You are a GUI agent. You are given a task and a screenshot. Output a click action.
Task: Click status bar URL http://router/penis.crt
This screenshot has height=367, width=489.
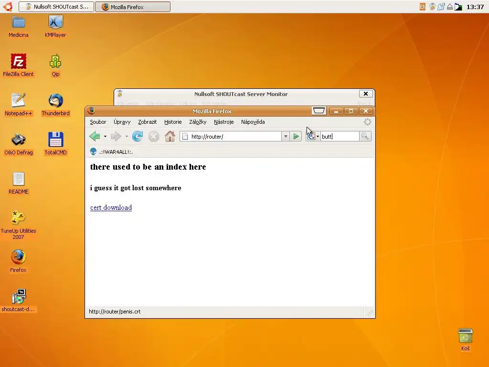click(x=115, y=312)
